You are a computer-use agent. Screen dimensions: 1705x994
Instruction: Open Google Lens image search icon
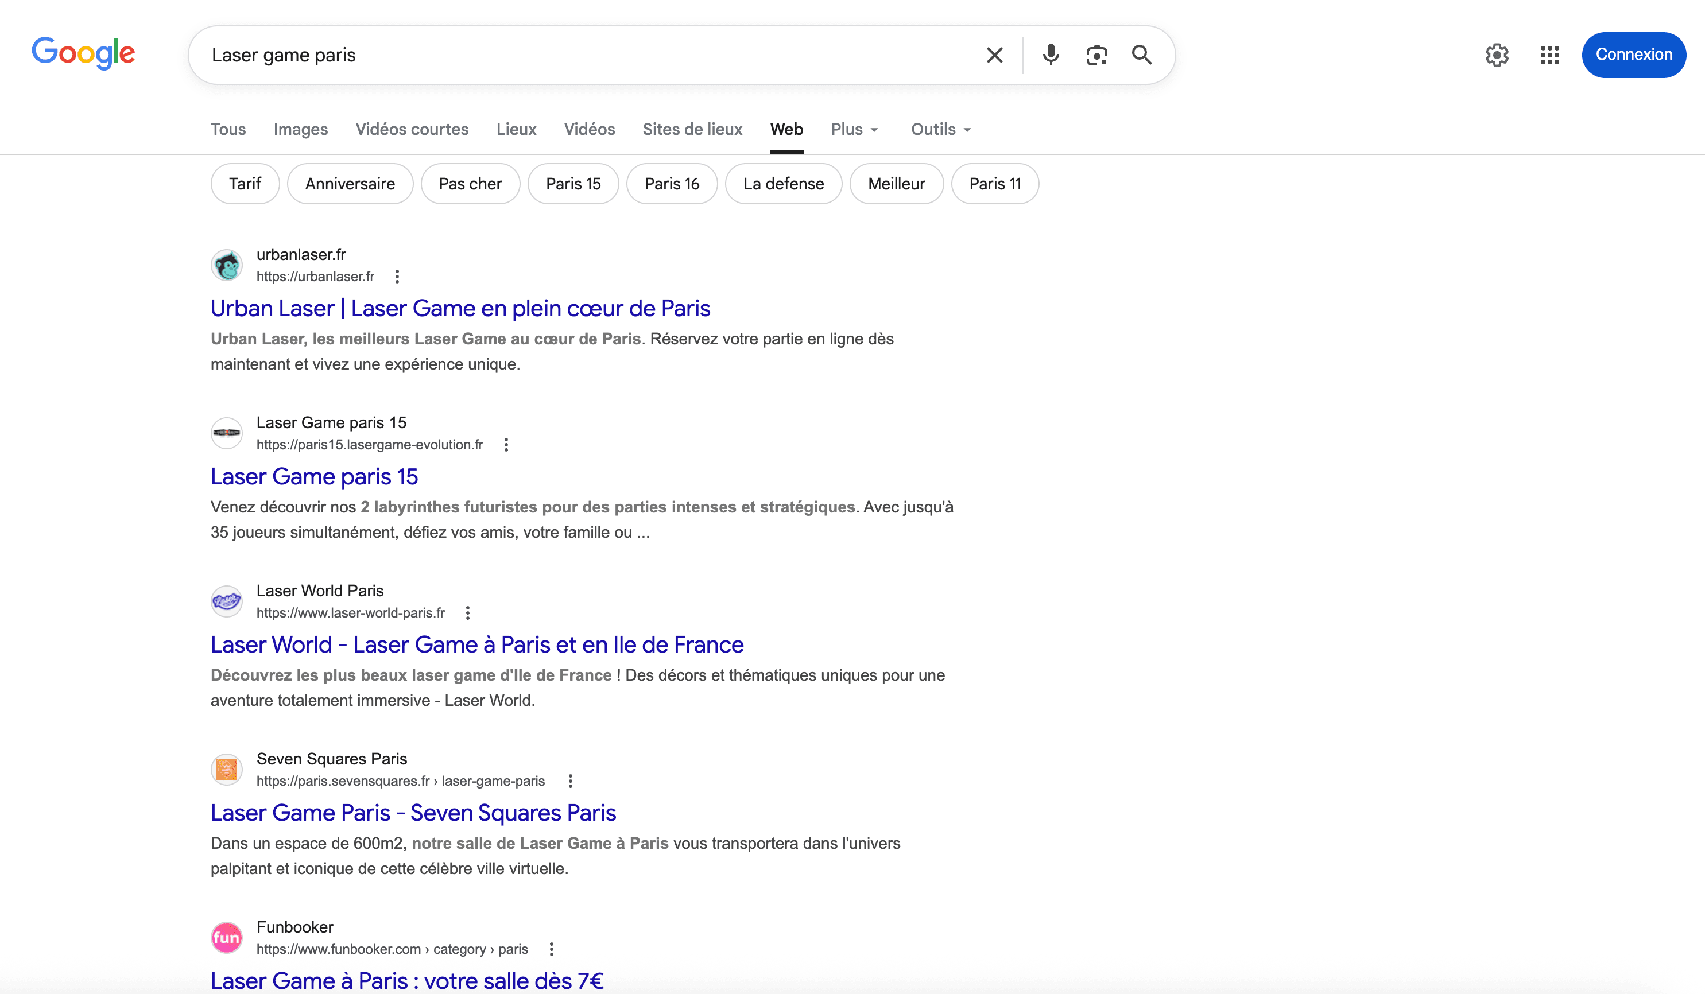pos(1096,55)
